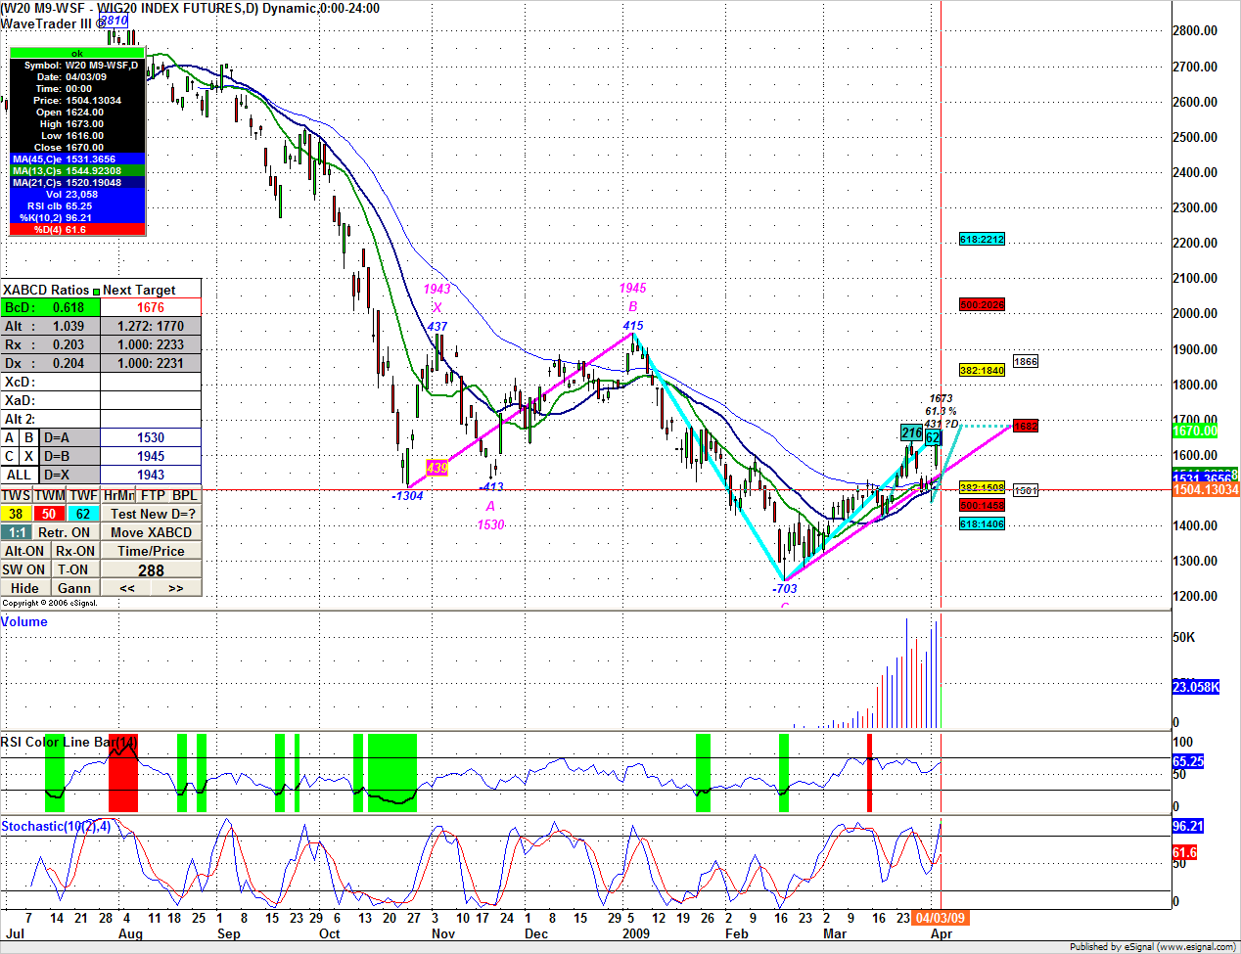
Task: Select the yellow 38 retracement swatch
Action: point(17,514)
